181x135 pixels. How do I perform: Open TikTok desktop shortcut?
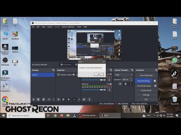pos(175,74)
